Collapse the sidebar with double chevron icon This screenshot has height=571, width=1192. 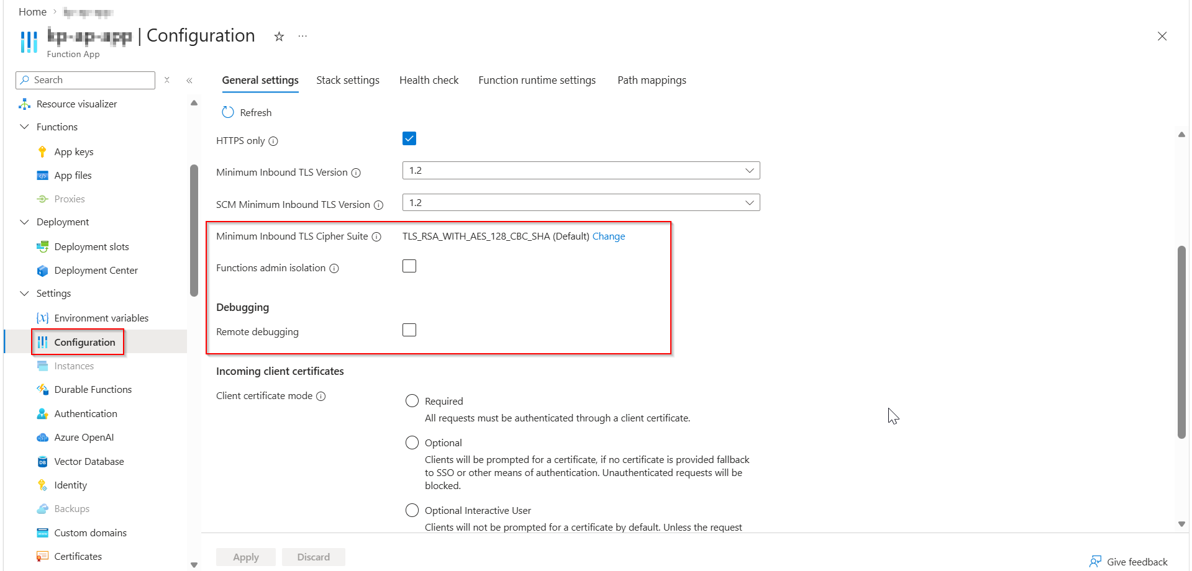pos(189,80)
